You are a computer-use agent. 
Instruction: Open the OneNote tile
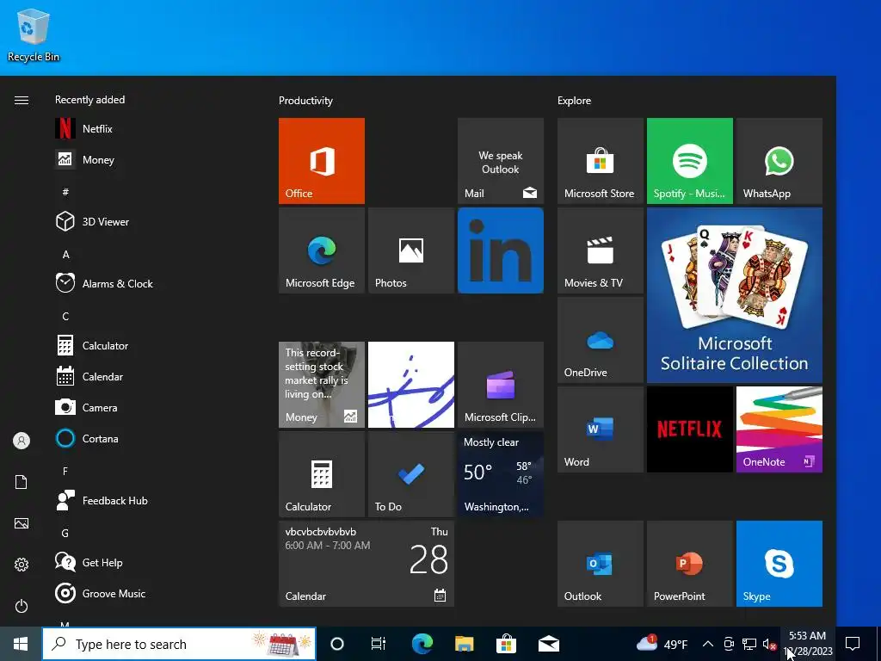[779, 429]
